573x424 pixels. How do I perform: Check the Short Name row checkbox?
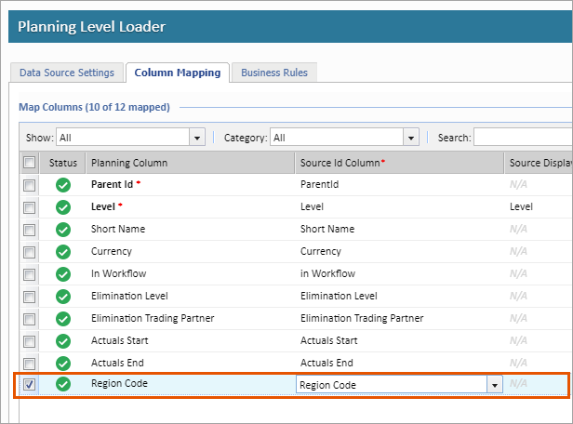click(29, 230)
